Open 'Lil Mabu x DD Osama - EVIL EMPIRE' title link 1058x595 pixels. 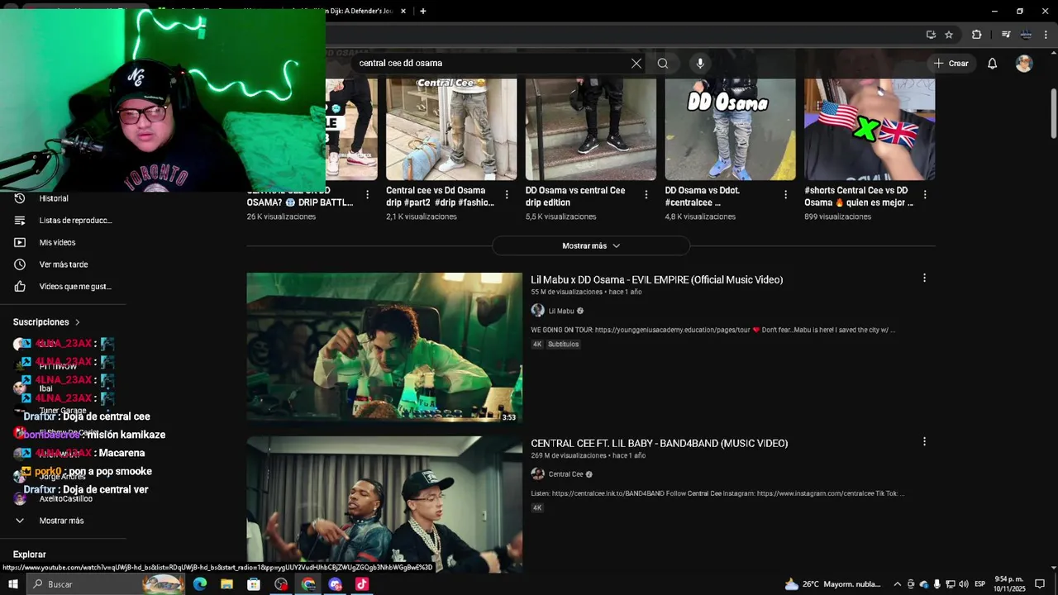point(656,280)
